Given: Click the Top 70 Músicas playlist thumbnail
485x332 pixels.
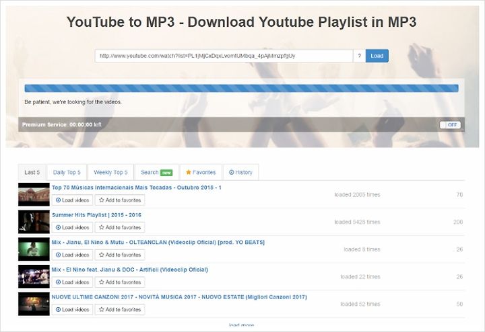Looking at the screenshot, I should point(34,194).
